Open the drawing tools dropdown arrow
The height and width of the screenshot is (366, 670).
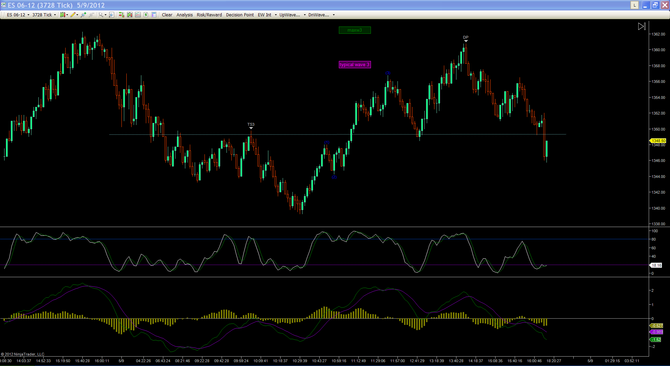(x=77, y=15)
